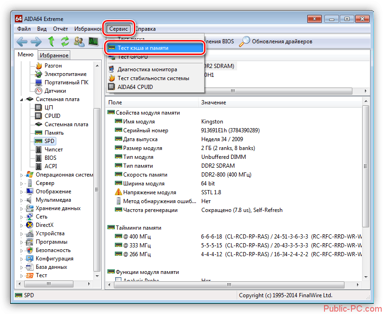Expand the Мультимедиа tree node
The width and height of the screenshot is (384, 314).
click(22, 200)
